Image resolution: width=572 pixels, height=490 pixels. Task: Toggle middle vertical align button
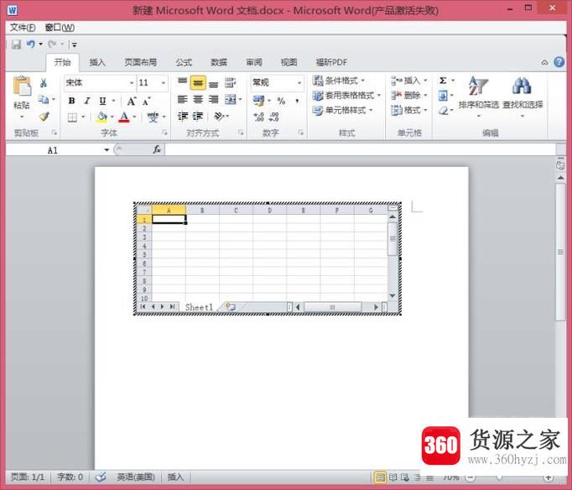[x=198, y=83]
